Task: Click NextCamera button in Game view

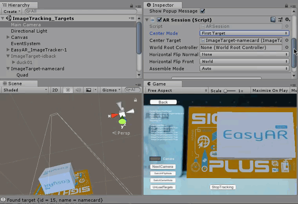Action: 163,167
